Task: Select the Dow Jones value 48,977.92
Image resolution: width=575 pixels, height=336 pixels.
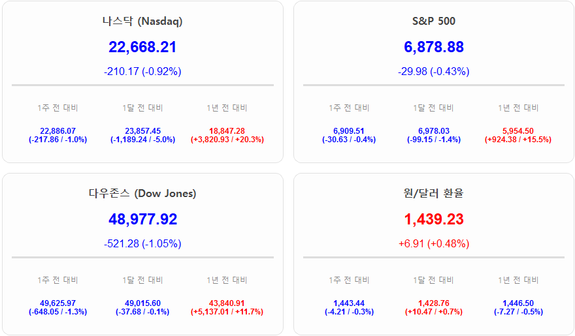Action: click(x=142, y=219)
